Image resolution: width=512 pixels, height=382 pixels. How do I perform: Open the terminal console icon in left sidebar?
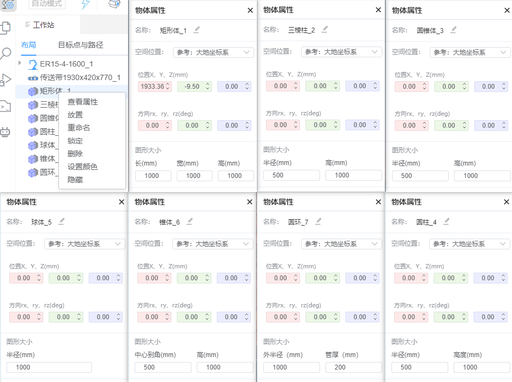pos(5,106)
